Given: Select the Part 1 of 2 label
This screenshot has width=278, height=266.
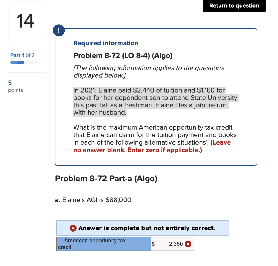Looking at the screenshot, I should pos(23,55).
